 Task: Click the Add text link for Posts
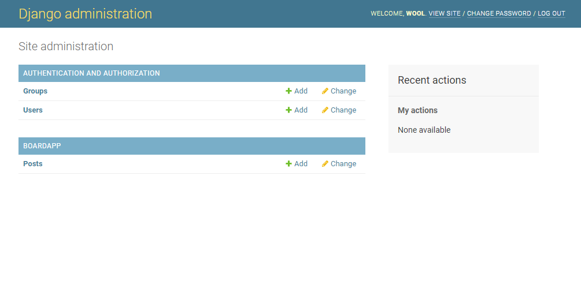coord(301,163)
